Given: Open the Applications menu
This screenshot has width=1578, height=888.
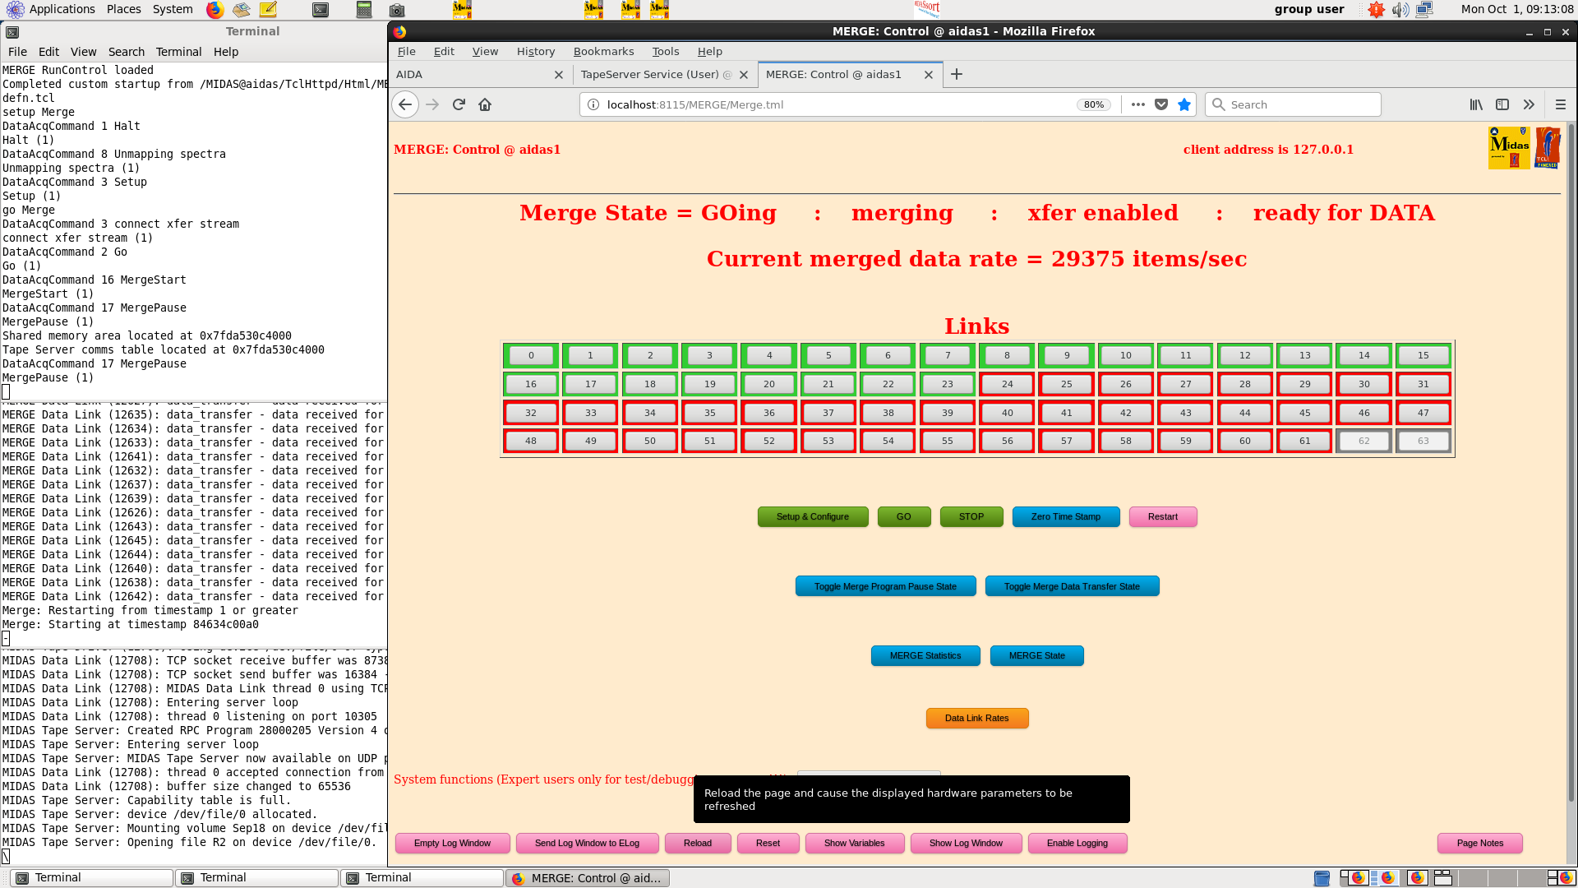Looking at the screenshot, I should click(62, 9).
